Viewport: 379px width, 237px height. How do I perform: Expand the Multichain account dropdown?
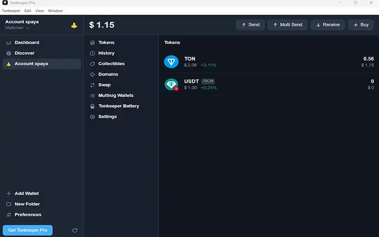pyautogui.click(x=18, y=28)
